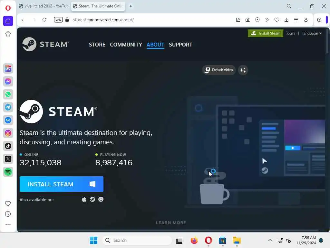The width and height of the screenshot is (330, 248).
Task: Open clock showing 7:56 AM
Action: 306,240
